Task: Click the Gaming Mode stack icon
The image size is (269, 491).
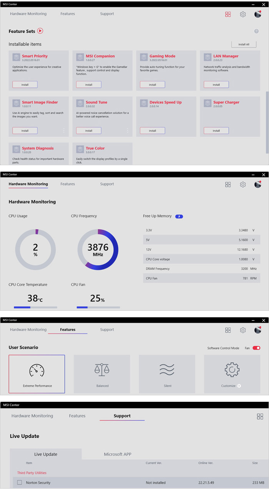Action: click(144, 57)
